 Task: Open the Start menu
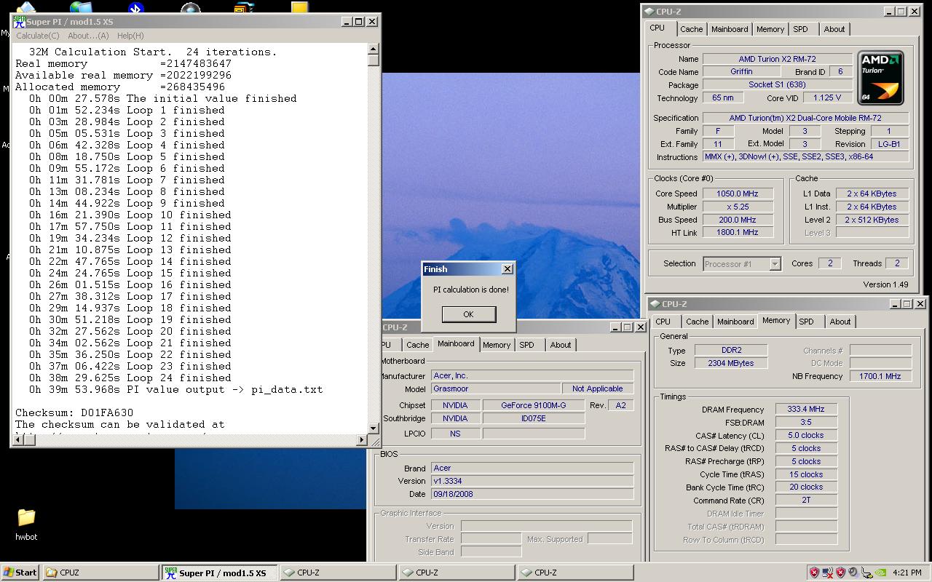pyautogui.click(x=20, y=573)
